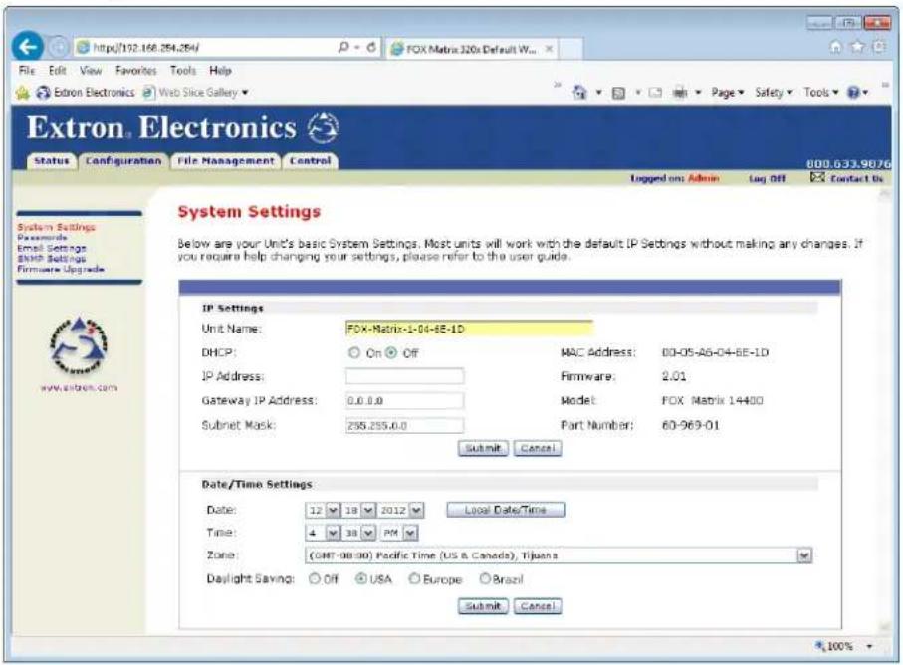The image size is (903, 665).
Task: Set DHCP radio button to Off
Action: point(391,353)
